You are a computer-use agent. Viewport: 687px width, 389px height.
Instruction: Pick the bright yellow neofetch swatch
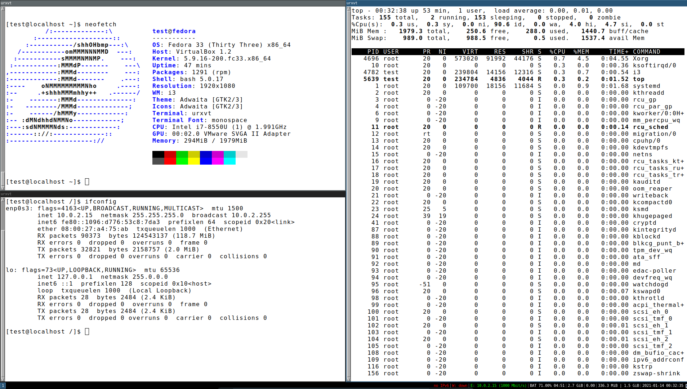(x=194, y=161)
